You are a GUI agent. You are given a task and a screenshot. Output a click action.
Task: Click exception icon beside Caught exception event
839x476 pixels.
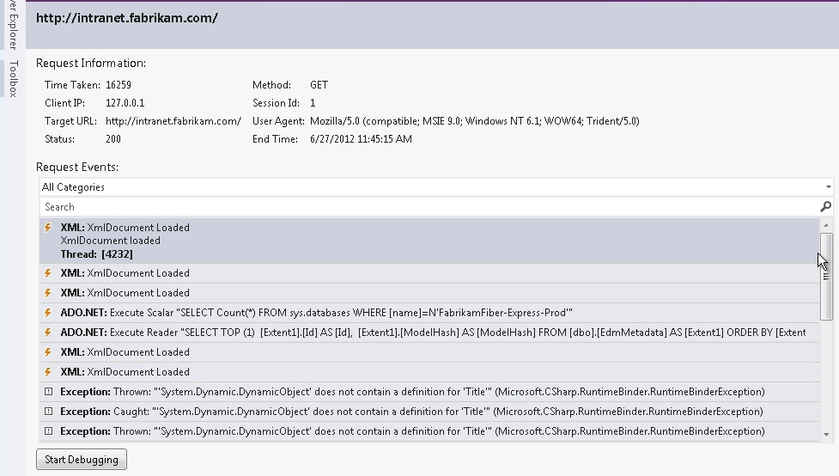pyautogui.click(x=48, y=412)
